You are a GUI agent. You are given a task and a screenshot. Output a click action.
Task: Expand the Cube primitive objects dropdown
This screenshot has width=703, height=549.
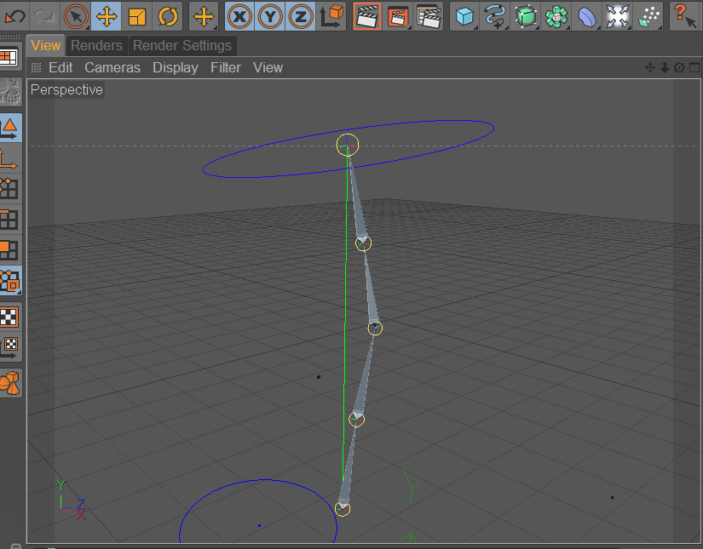tap(464, 16)
